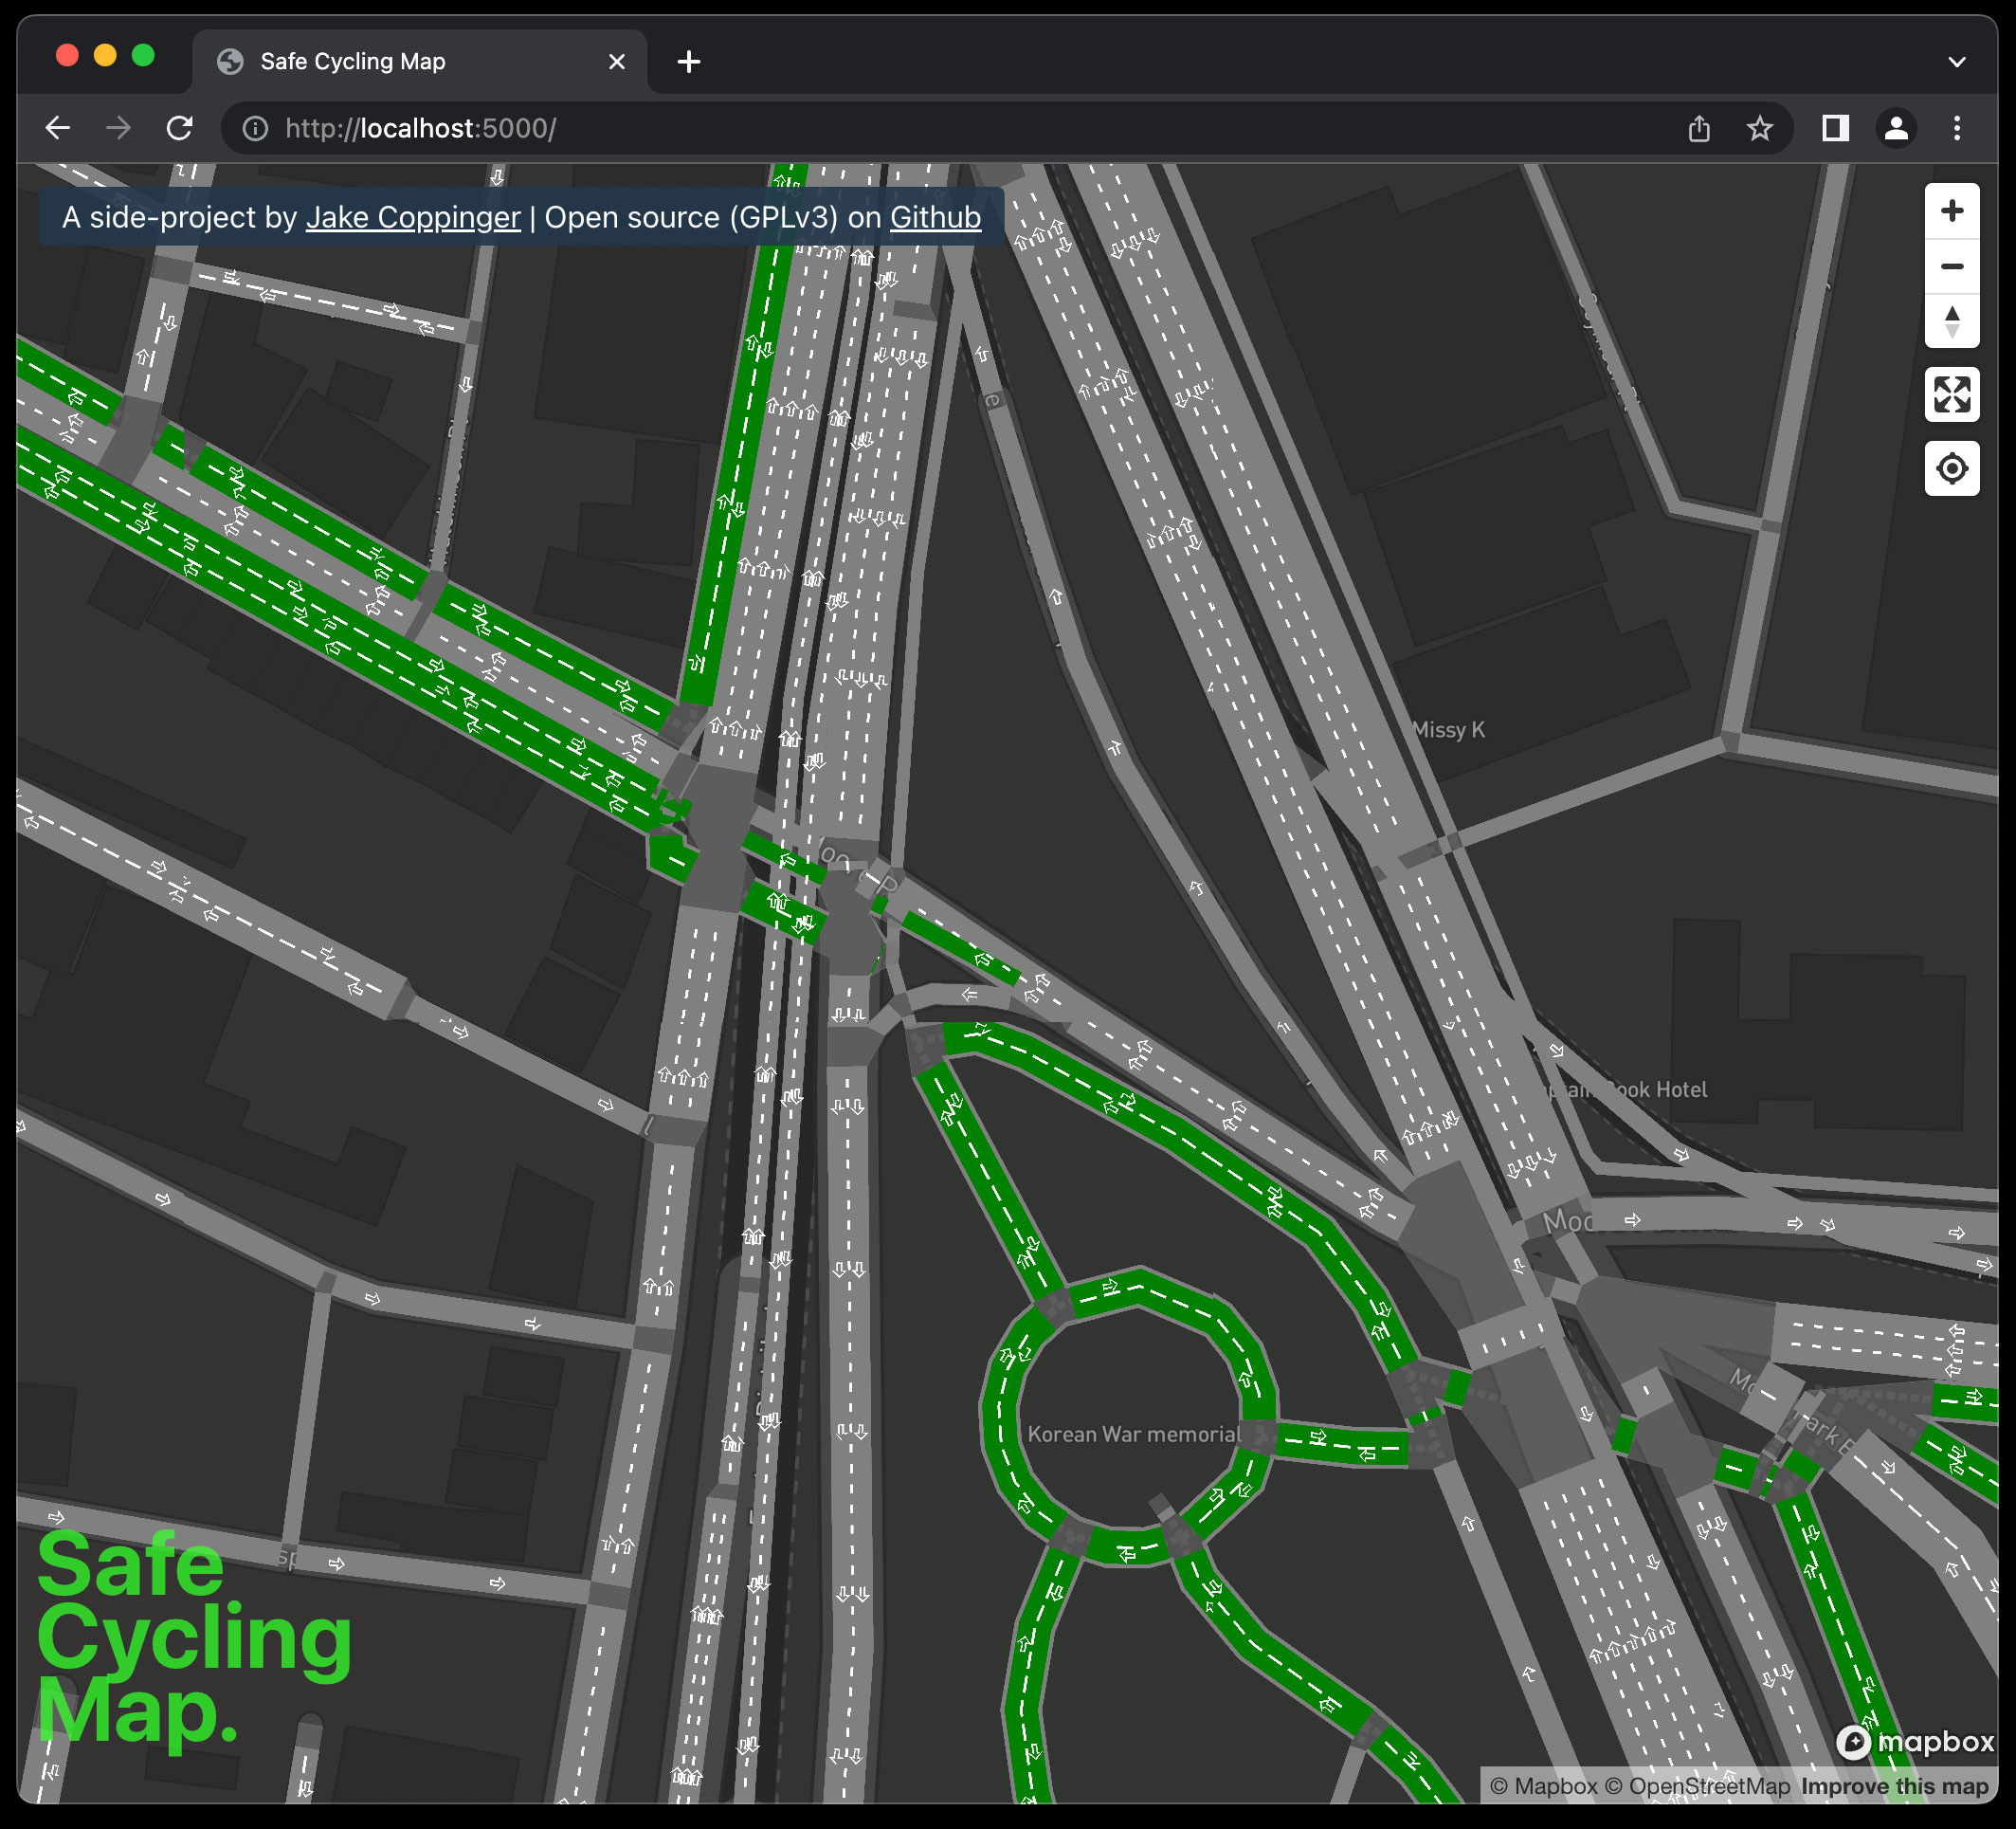
Task: Reload the localhost page
Action: [x=179, y=128]
